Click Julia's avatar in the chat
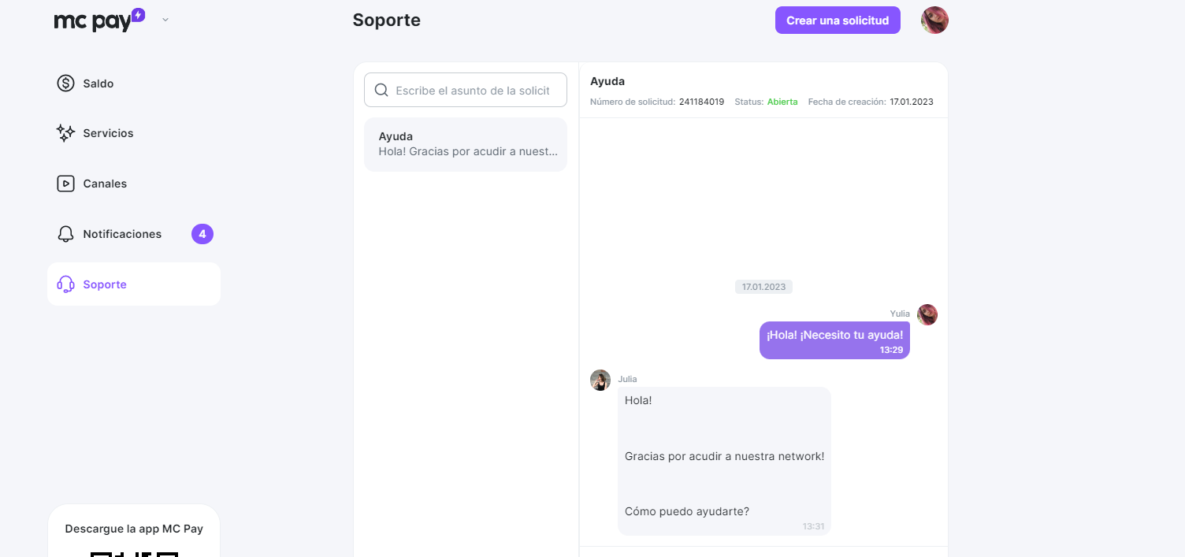 [x=600, y=380]
